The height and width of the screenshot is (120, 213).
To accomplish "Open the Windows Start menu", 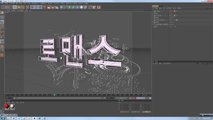I will point(3,118).
